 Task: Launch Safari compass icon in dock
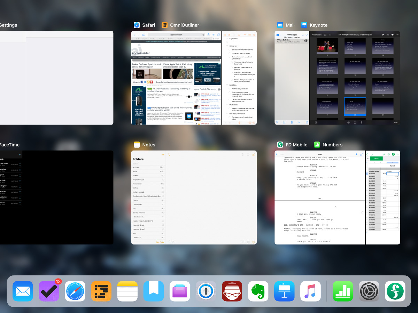(x=75, y=291)
